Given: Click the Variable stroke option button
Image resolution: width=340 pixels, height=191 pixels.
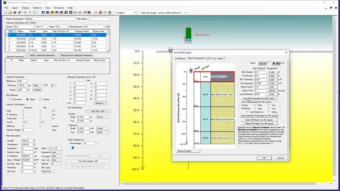Looking at the screenshot, I should [x=37, y=90].
